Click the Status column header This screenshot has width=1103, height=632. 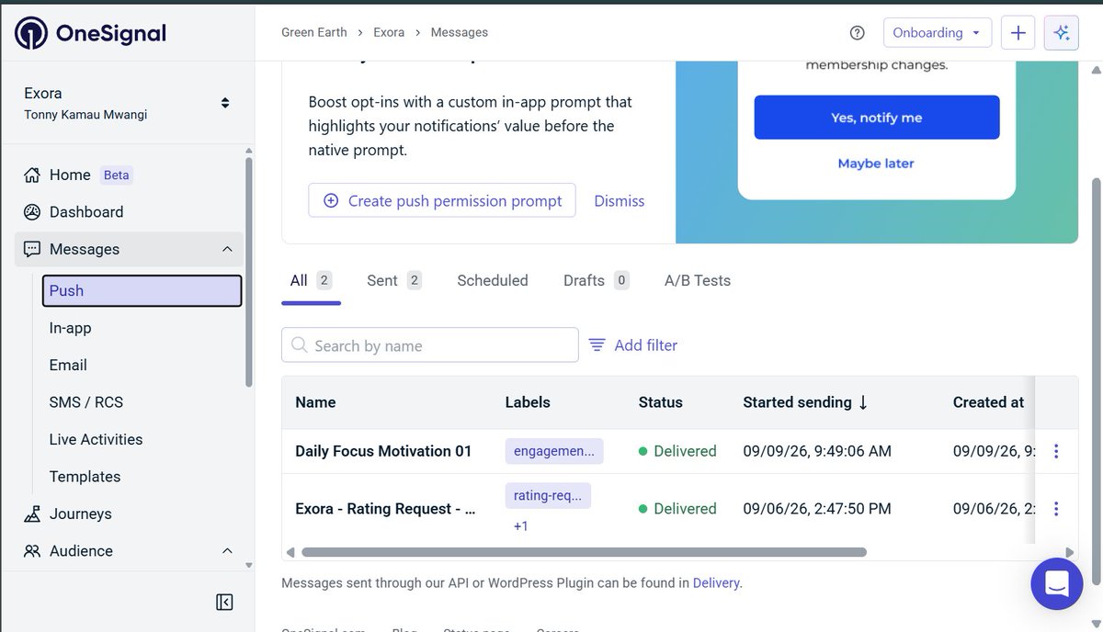point(661,402)
